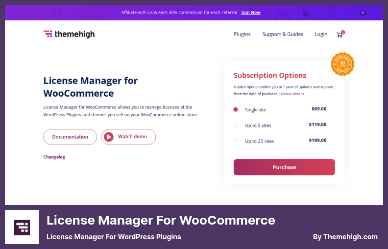Screen dimensions: 388x249
Task: Click the By Themehigh.com text
Action: point(345,237)
